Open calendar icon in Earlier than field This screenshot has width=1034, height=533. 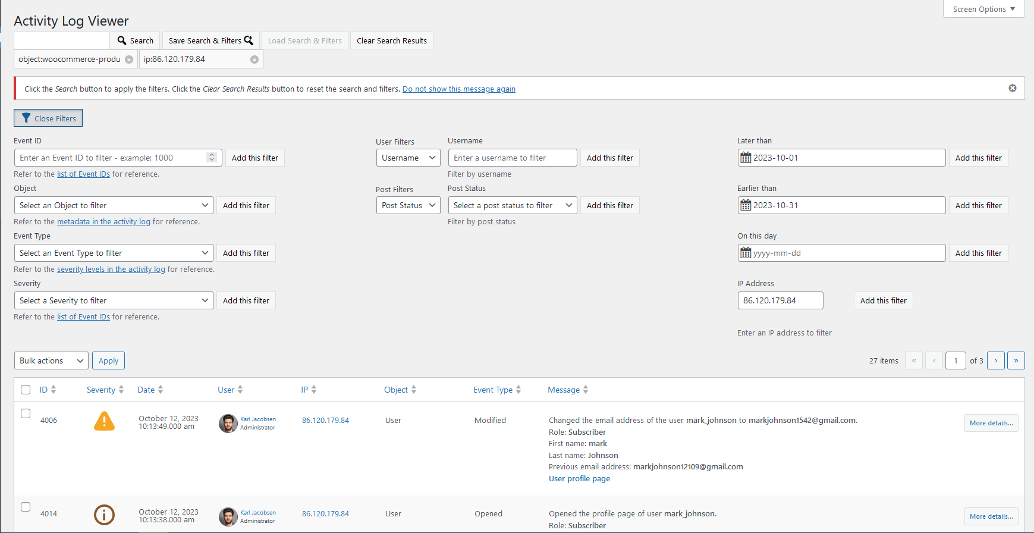(x=746, y=205)
